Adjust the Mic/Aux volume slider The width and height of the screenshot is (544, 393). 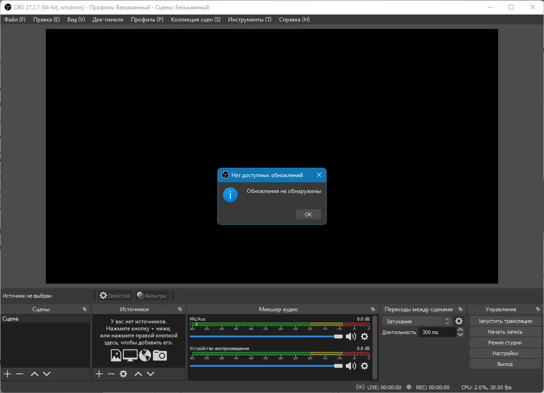tap(338, 336)
